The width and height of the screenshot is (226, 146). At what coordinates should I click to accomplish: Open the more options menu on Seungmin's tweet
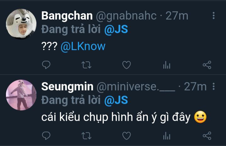[214, 86]
